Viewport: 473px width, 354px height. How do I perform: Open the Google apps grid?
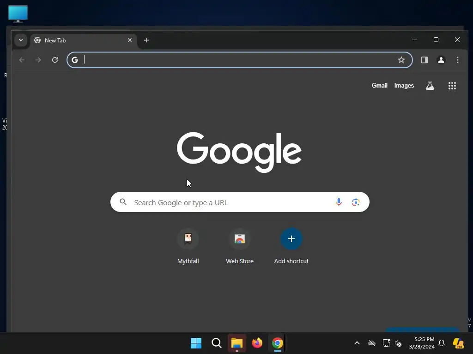pos(452,86)
